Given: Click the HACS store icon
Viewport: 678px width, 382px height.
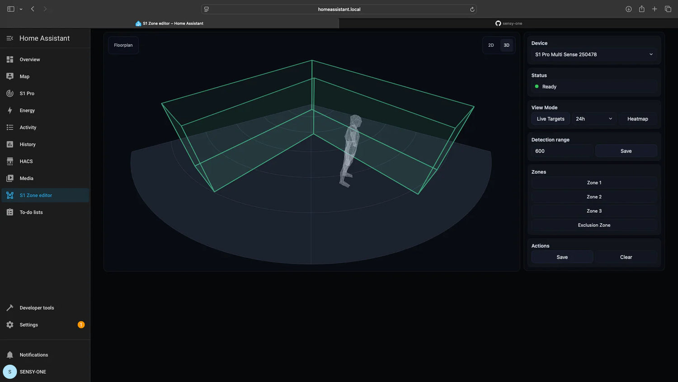Looking at the screenshot, I should (10, 162).
